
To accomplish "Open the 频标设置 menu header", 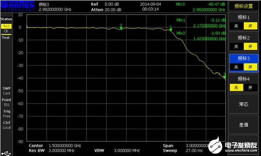I will pyautogui.click(x=244, y=6).
